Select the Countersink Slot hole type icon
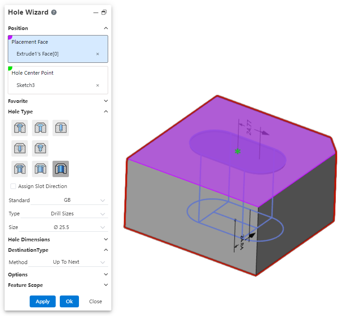This screenshot has width=340, height=316. point(40,169)
